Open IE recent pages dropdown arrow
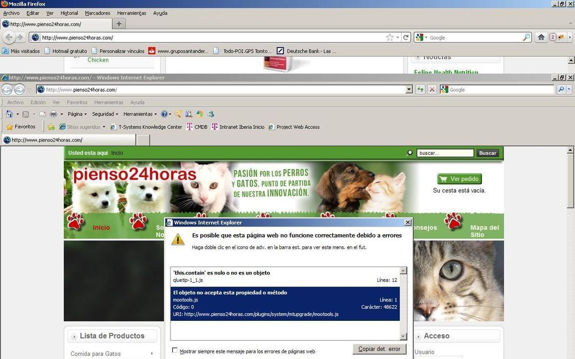This screenshot has width=575, height=359. click(x=30, y=90)
